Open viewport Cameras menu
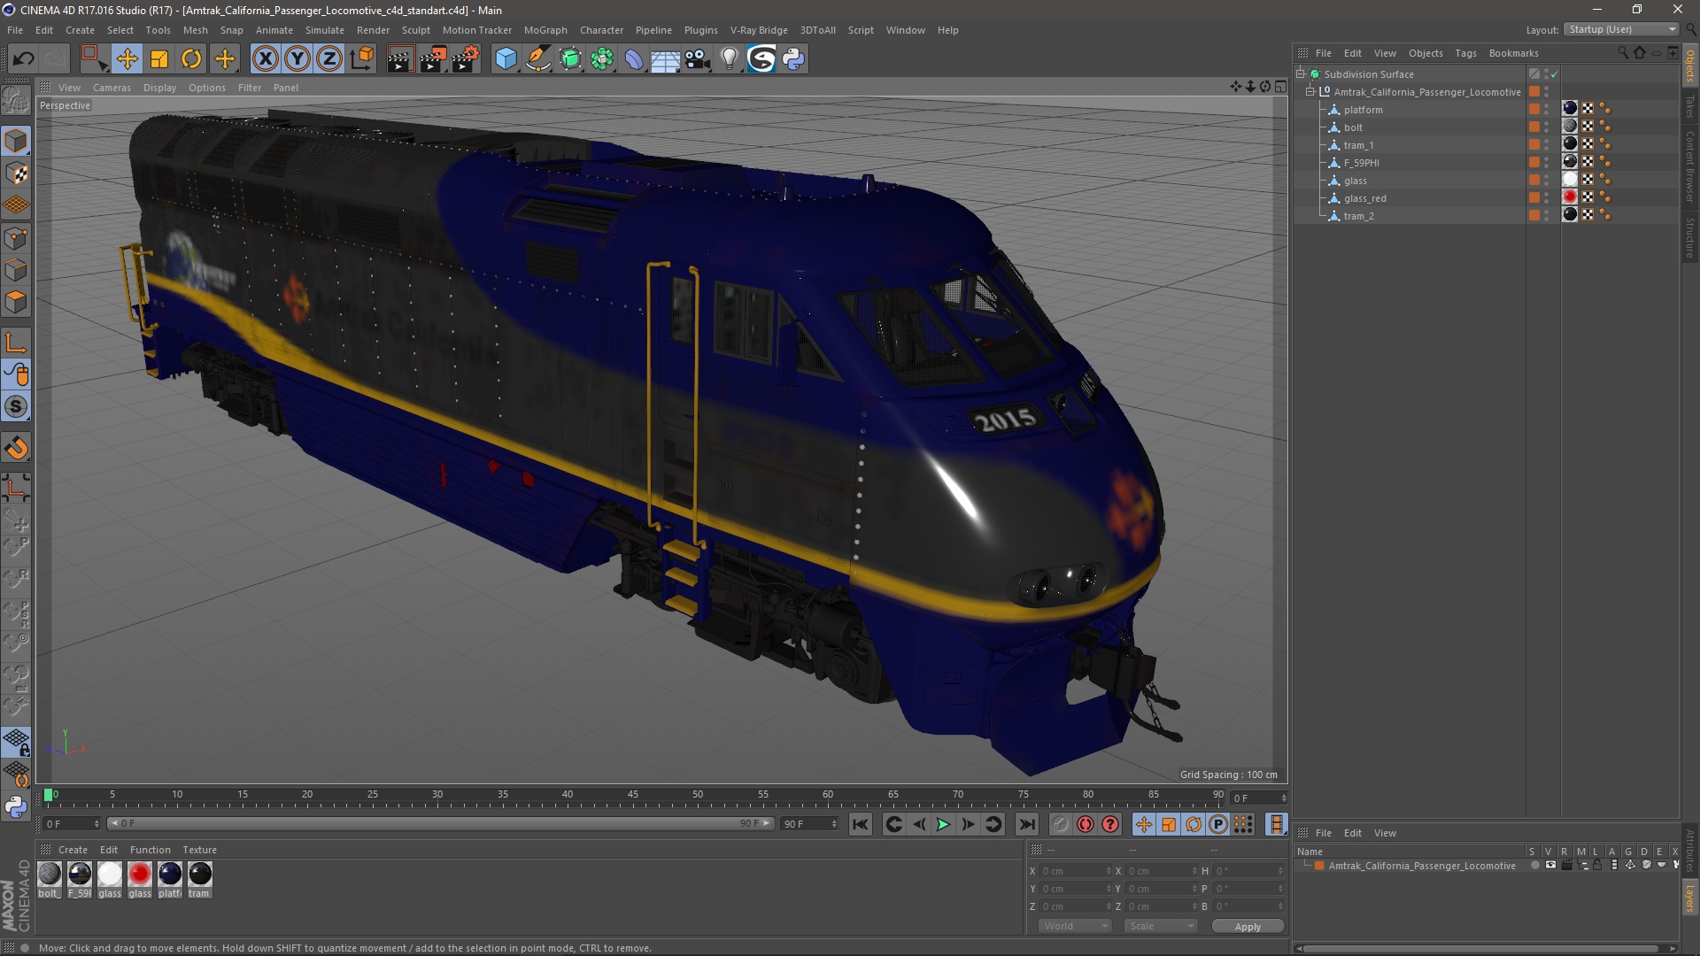This screenshot has width=1700, height=956. click(112, 88)
